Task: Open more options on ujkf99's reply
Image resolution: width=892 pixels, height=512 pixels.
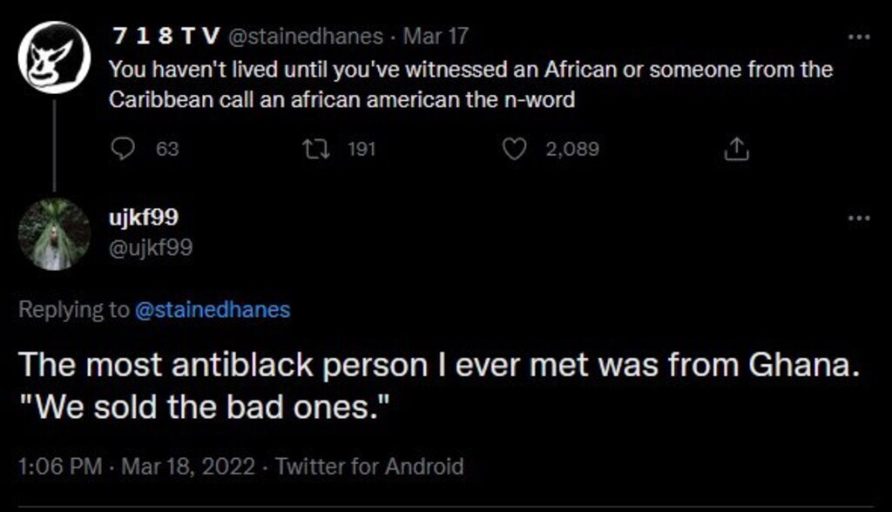Action: tap(859, 217)
